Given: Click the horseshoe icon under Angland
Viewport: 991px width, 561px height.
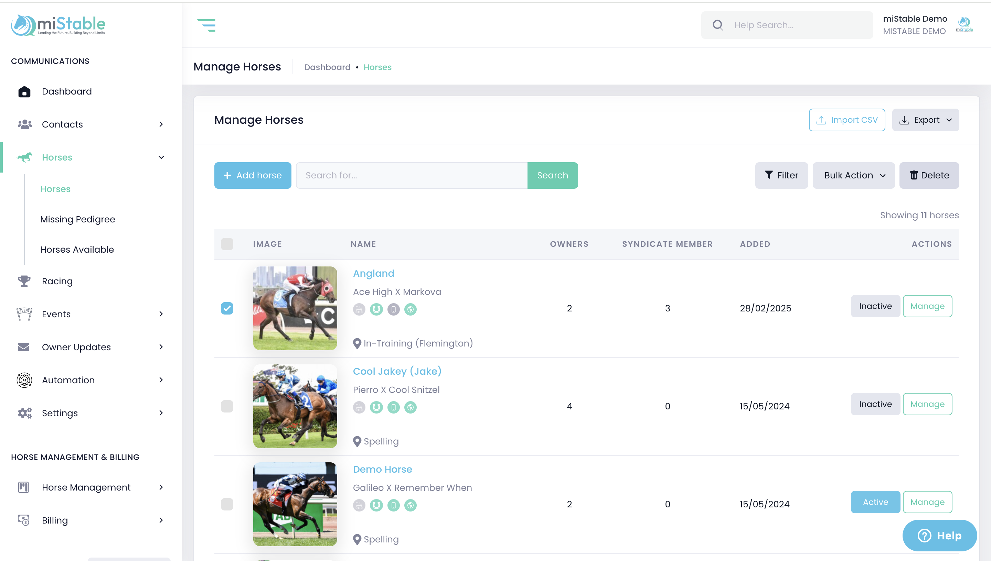Looking at the screenshot, I should [x=376, y=309].
